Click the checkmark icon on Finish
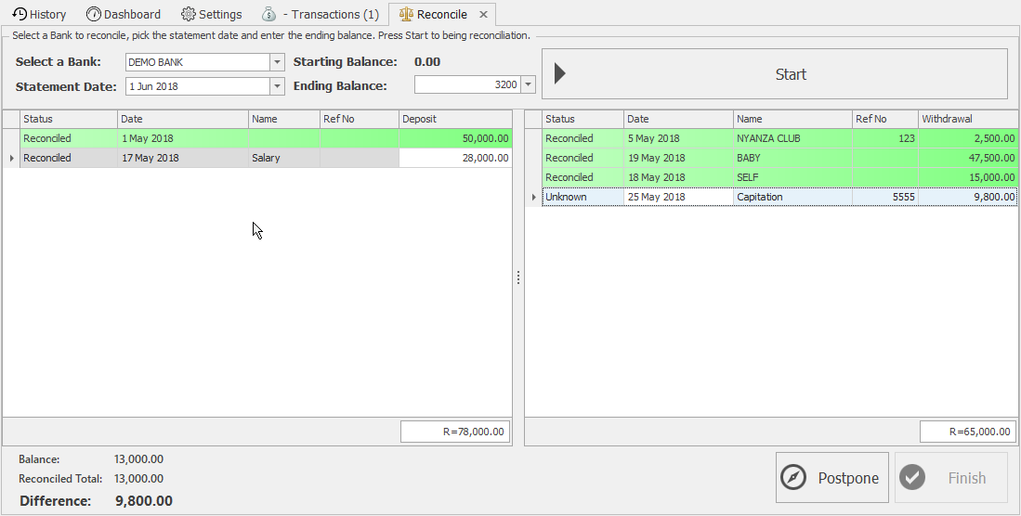This screenshot has height=516, width=1021. pos(913,478)
